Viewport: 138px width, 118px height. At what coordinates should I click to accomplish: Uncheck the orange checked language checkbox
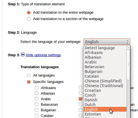(80, 99)
